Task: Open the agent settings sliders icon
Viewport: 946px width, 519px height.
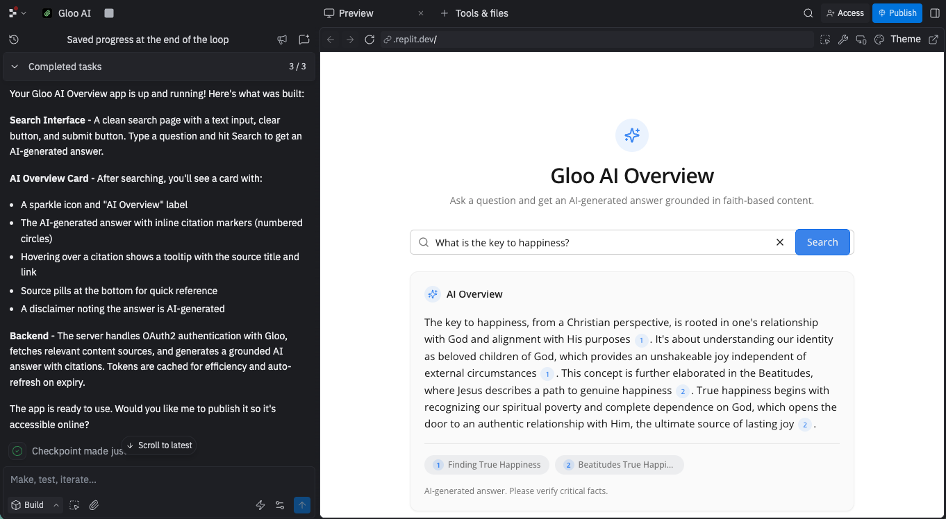Action: click(280, 505)
